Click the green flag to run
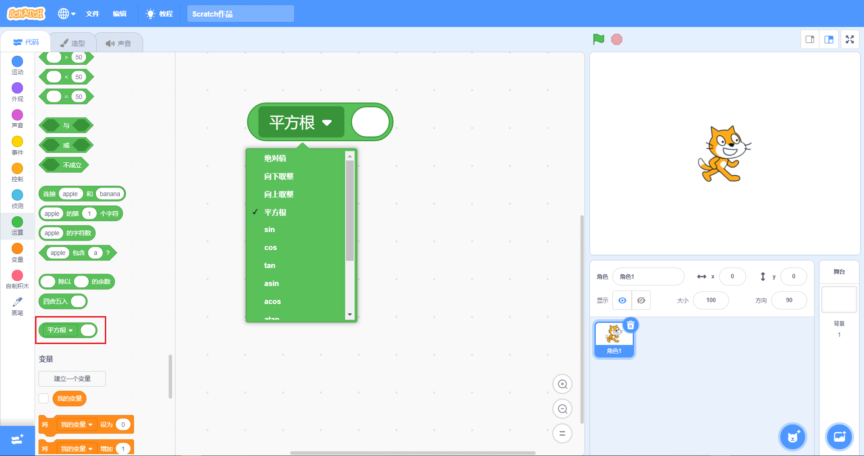This screenshot has height=456, width=864. coord(598,40)
